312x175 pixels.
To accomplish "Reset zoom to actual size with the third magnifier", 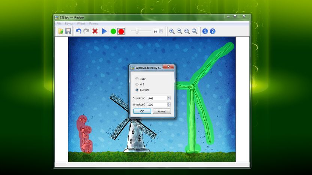I will 187,31.
